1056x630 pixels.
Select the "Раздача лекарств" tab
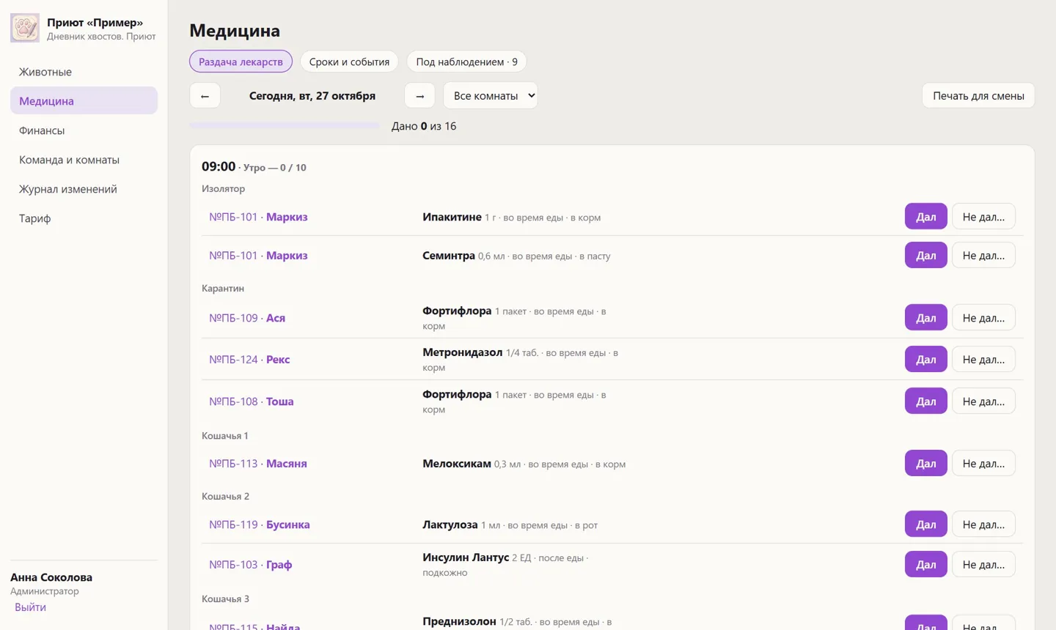pyautogui.click(x=241, y=62)
